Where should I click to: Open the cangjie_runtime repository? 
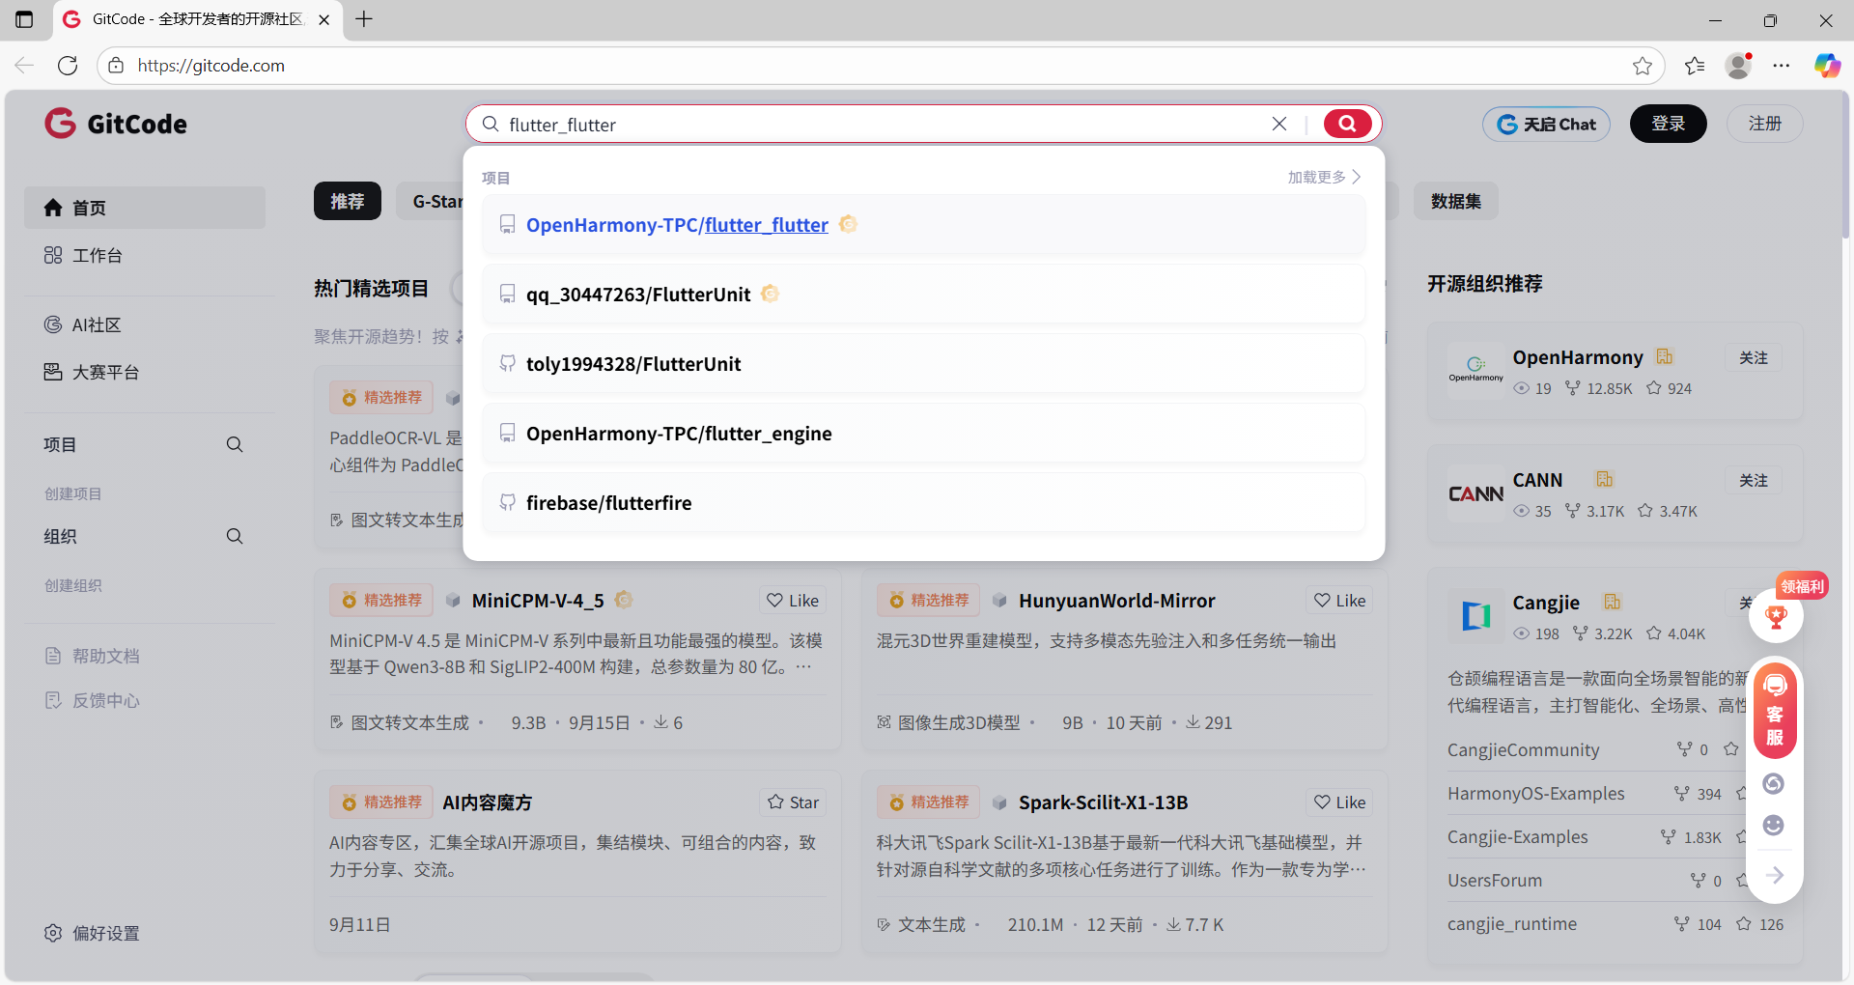coord(1511,923)
